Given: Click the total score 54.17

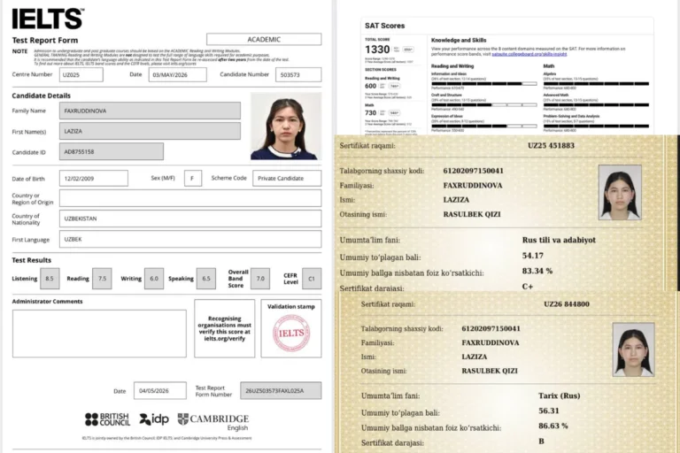Looking at the screenshot, I should point(532,256).
